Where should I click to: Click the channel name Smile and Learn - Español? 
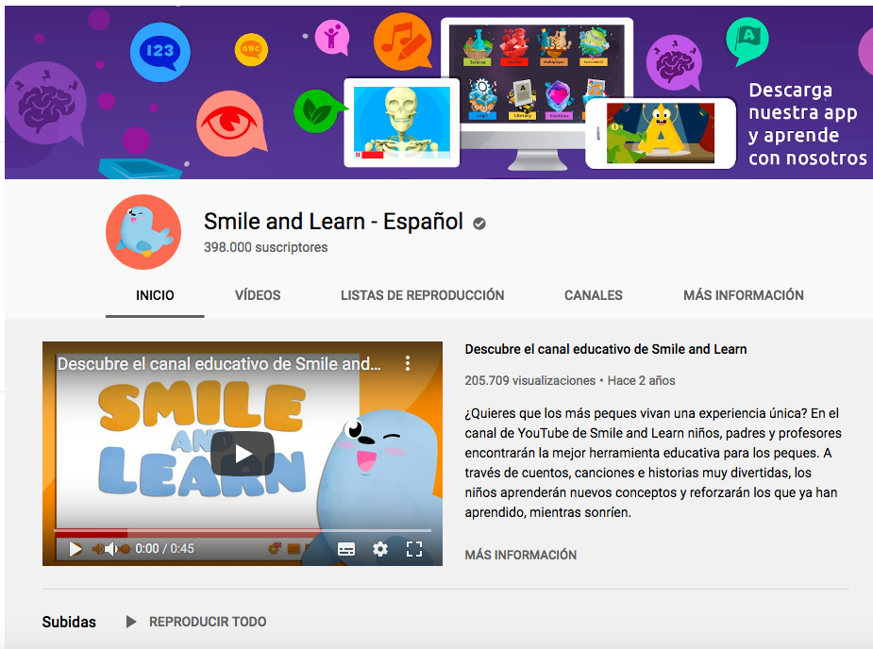click(333, 222)
